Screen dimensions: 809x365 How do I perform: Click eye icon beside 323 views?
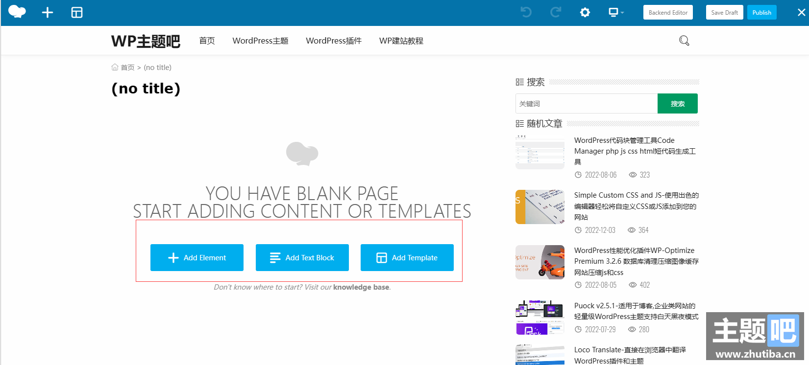point(633,175)
